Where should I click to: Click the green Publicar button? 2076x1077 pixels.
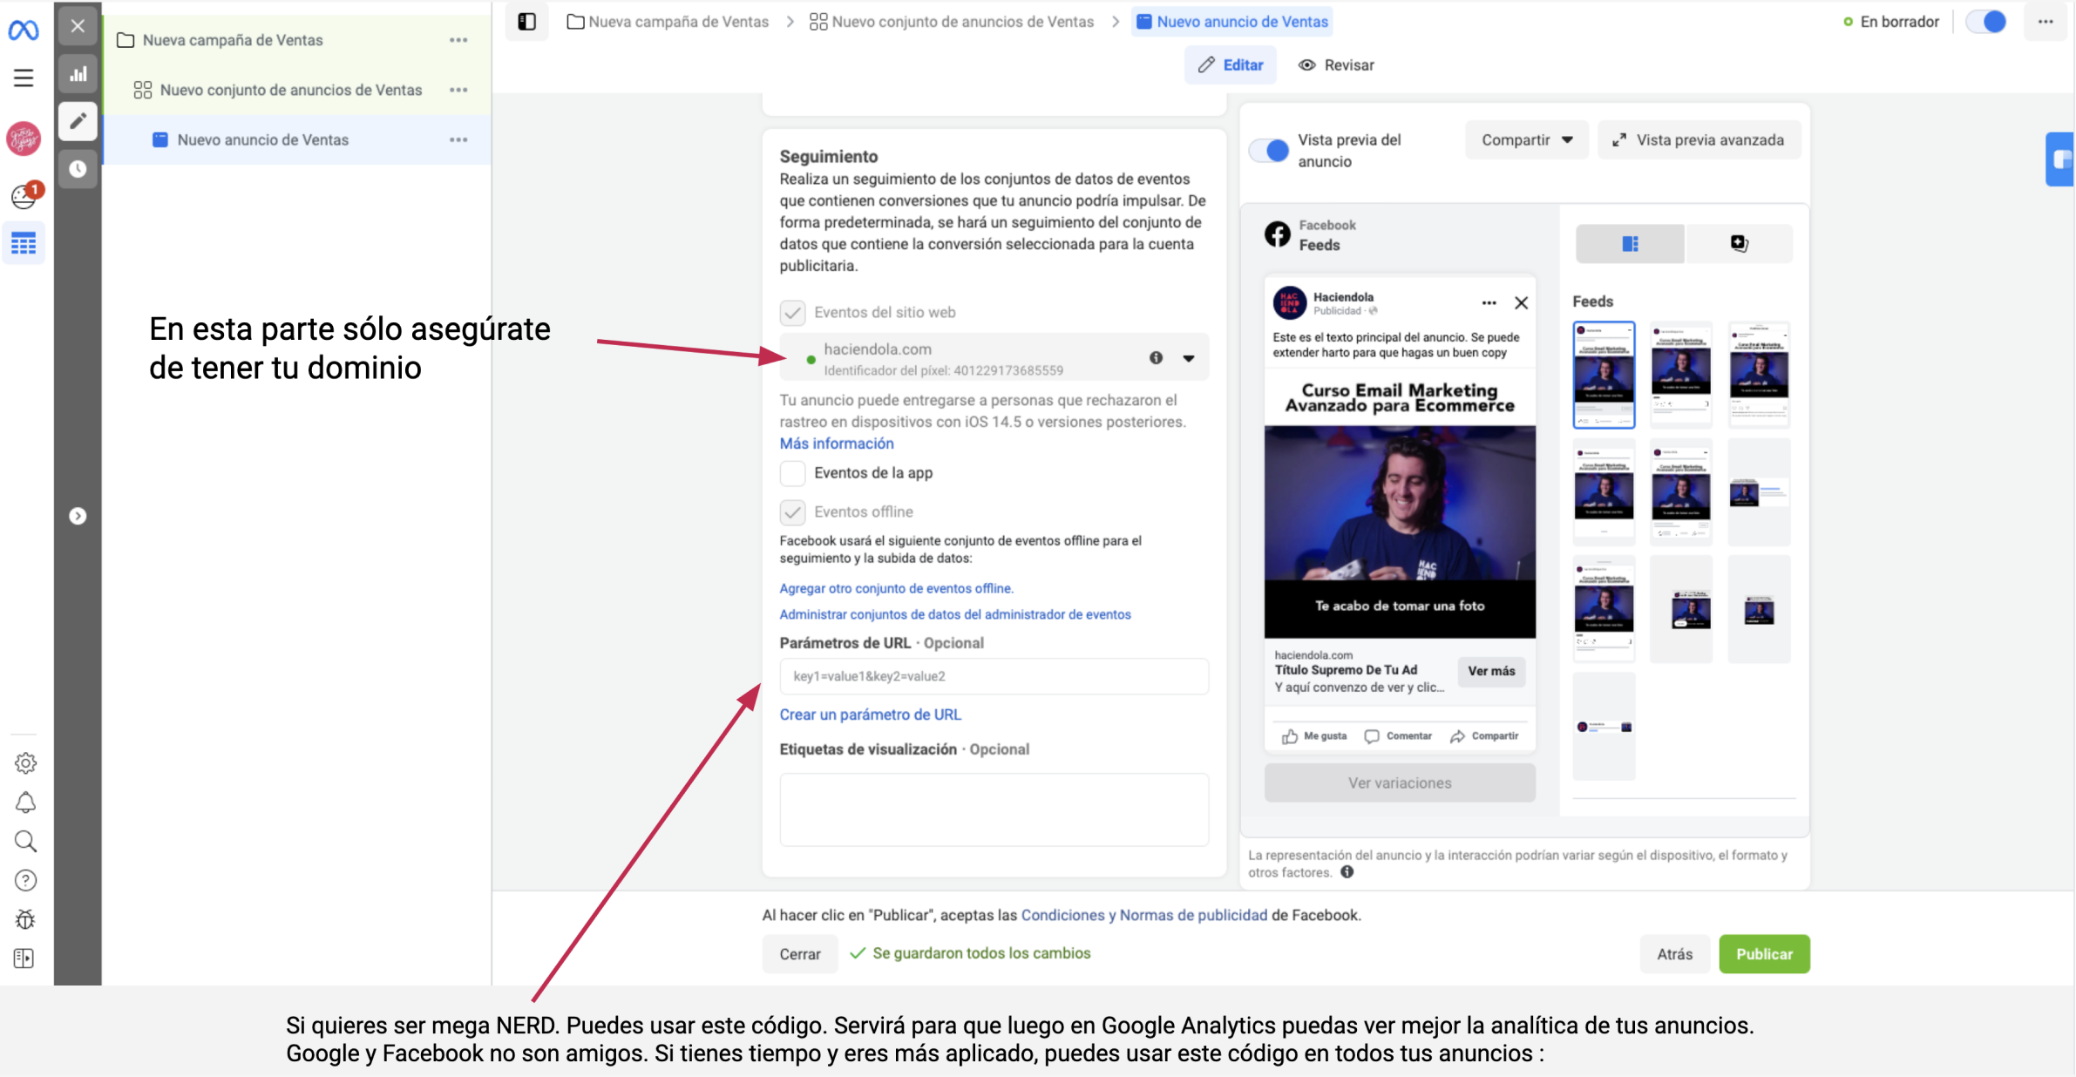coord(1763,954)
